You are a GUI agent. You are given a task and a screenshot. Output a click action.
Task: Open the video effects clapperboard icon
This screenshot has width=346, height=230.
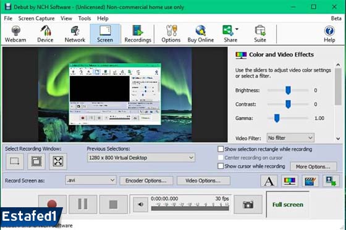click(x=310, y=181)
